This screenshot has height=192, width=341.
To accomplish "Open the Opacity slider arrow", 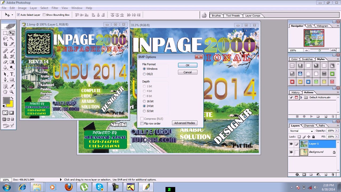I will click(336, 131).
